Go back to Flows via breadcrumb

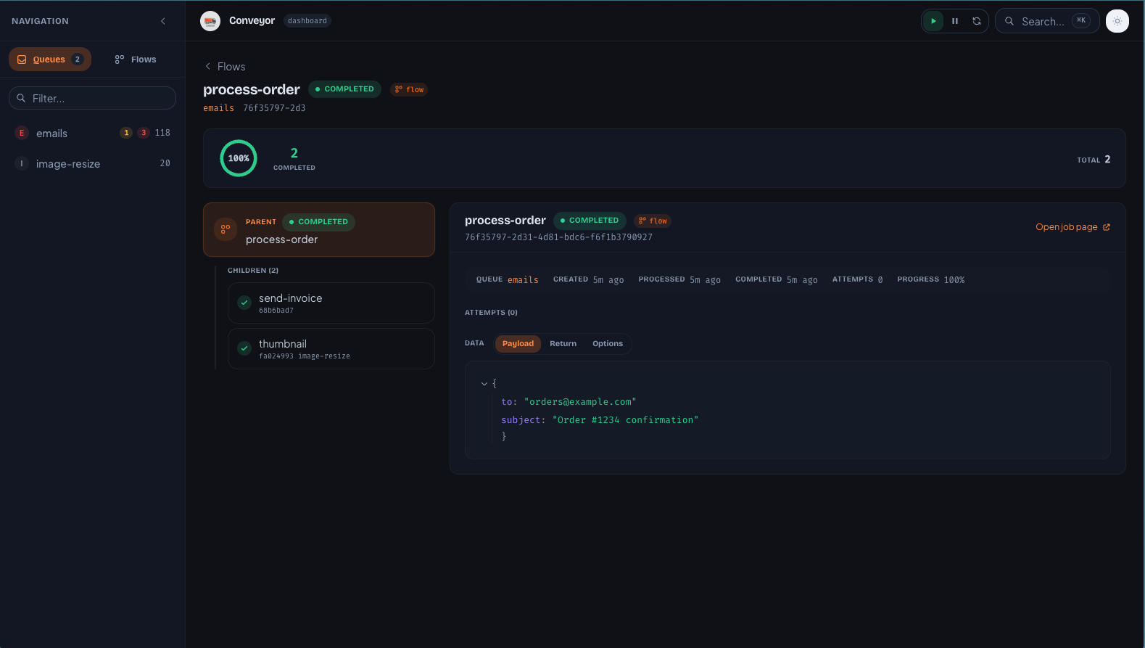click(x=225, y=67)
